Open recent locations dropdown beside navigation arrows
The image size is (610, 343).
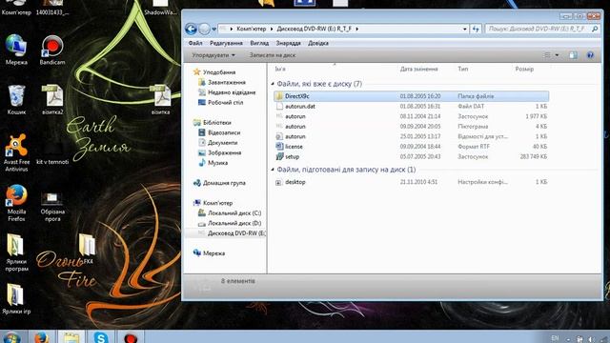click(213, 30)
